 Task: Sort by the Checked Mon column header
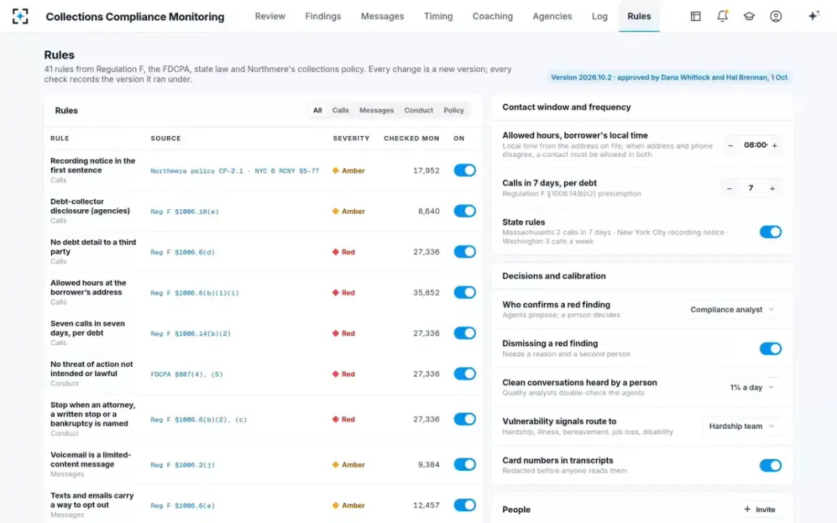(x=412, y=138)
